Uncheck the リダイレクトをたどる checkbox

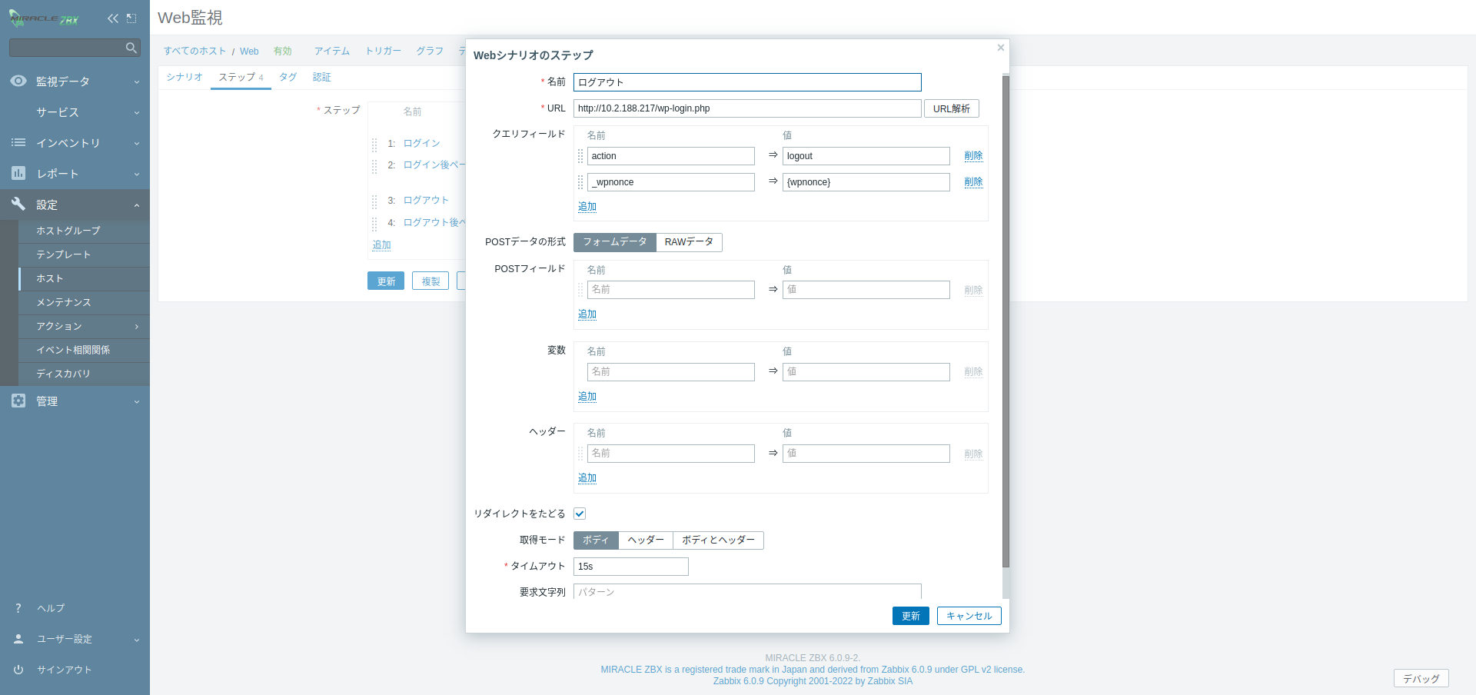580,514
